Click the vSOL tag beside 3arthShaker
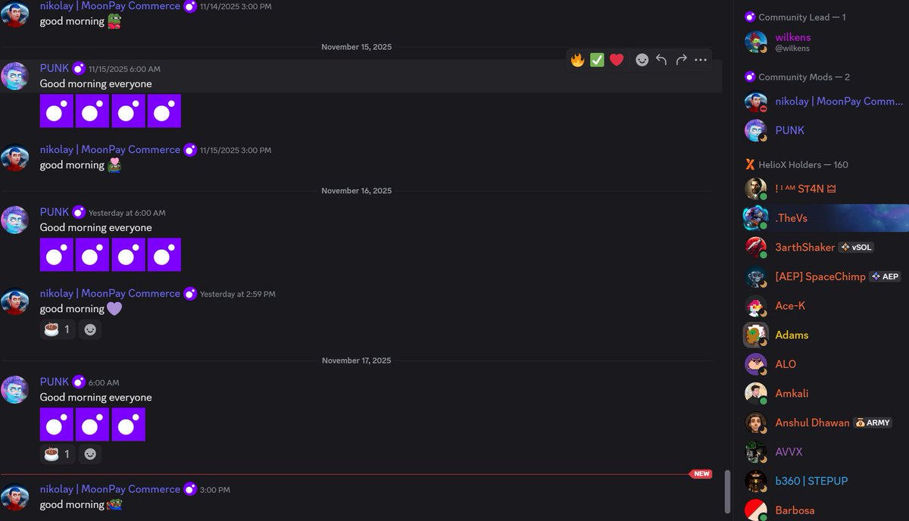Viewport: 909px width, 521px height. coord(856,248)
